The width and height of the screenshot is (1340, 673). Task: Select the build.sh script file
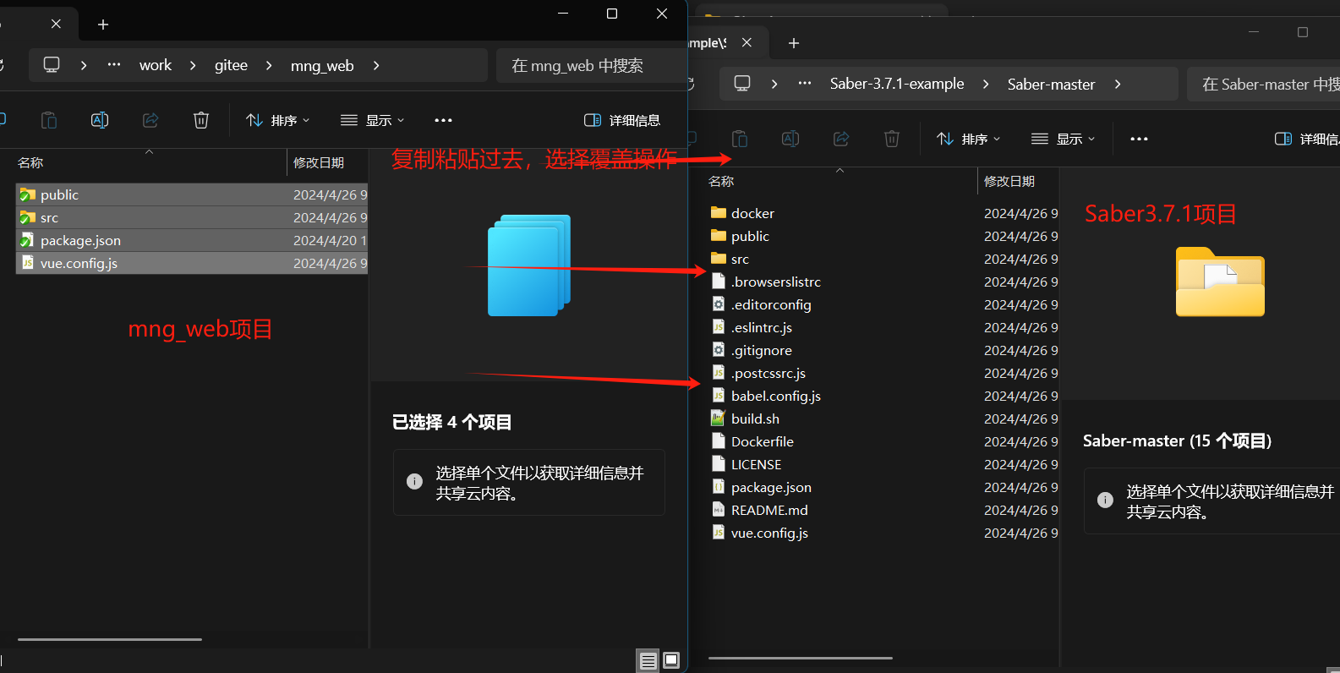click(883, 419)
